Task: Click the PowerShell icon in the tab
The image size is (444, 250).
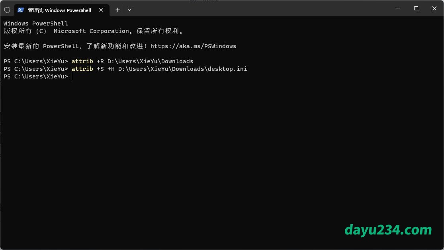Action: pos(21,10)
